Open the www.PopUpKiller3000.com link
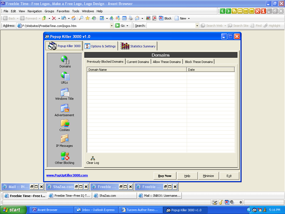This screenshot has width=285, height=214. [67, 175]
